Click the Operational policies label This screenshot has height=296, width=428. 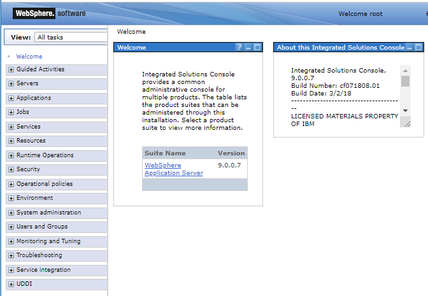pos(45,184)
